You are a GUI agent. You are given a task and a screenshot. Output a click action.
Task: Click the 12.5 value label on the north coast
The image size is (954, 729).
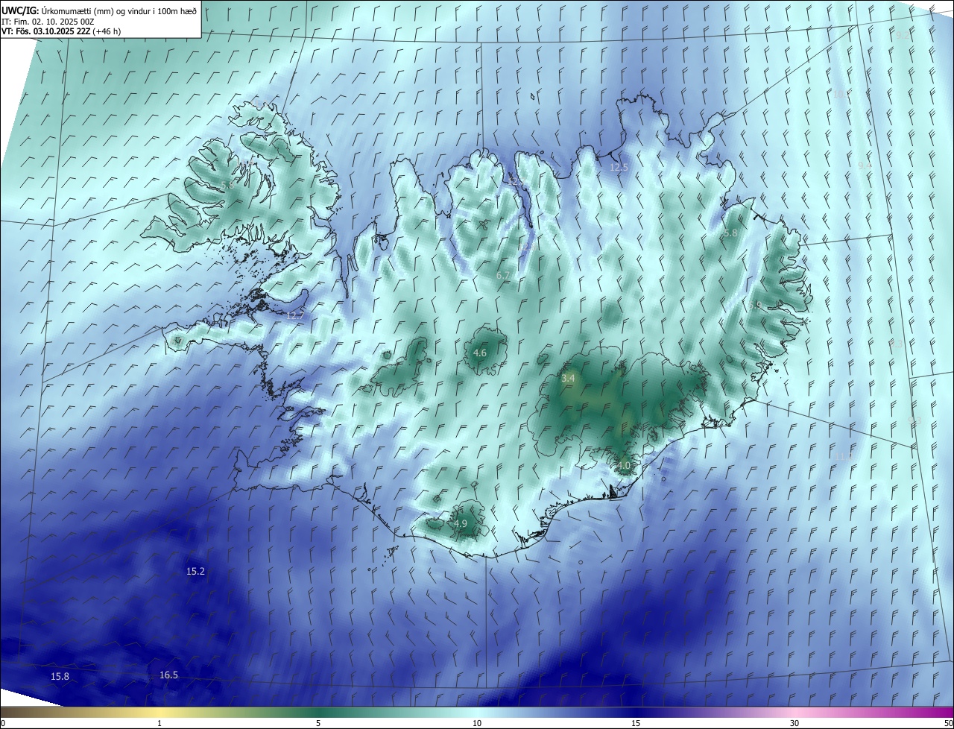coord(619,167)
